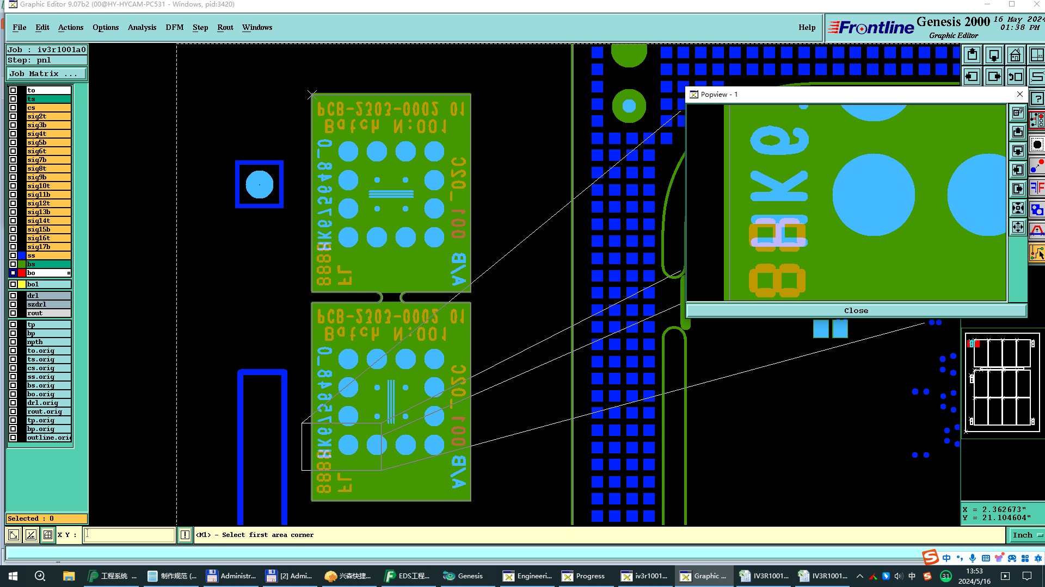Click the pan up icon in main toolbar
Image resolution: width=1045 pixels, height=587 pixels.
tap(973, 55)
